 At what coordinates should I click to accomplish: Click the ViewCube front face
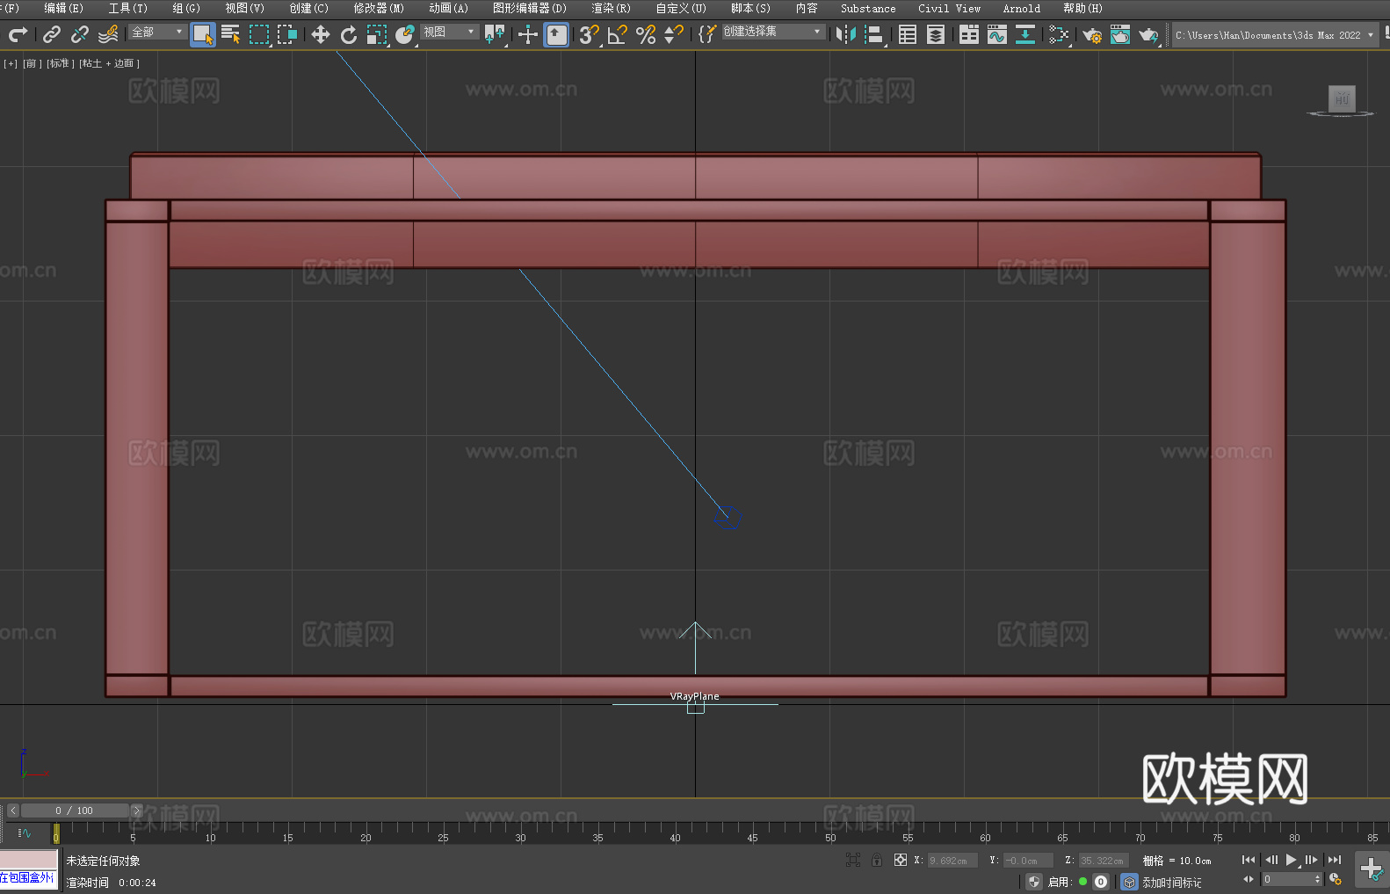click(x=1342, y=98)
